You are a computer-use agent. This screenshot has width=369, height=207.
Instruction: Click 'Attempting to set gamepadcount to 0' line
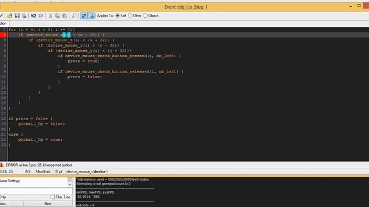tap(103, 184)
